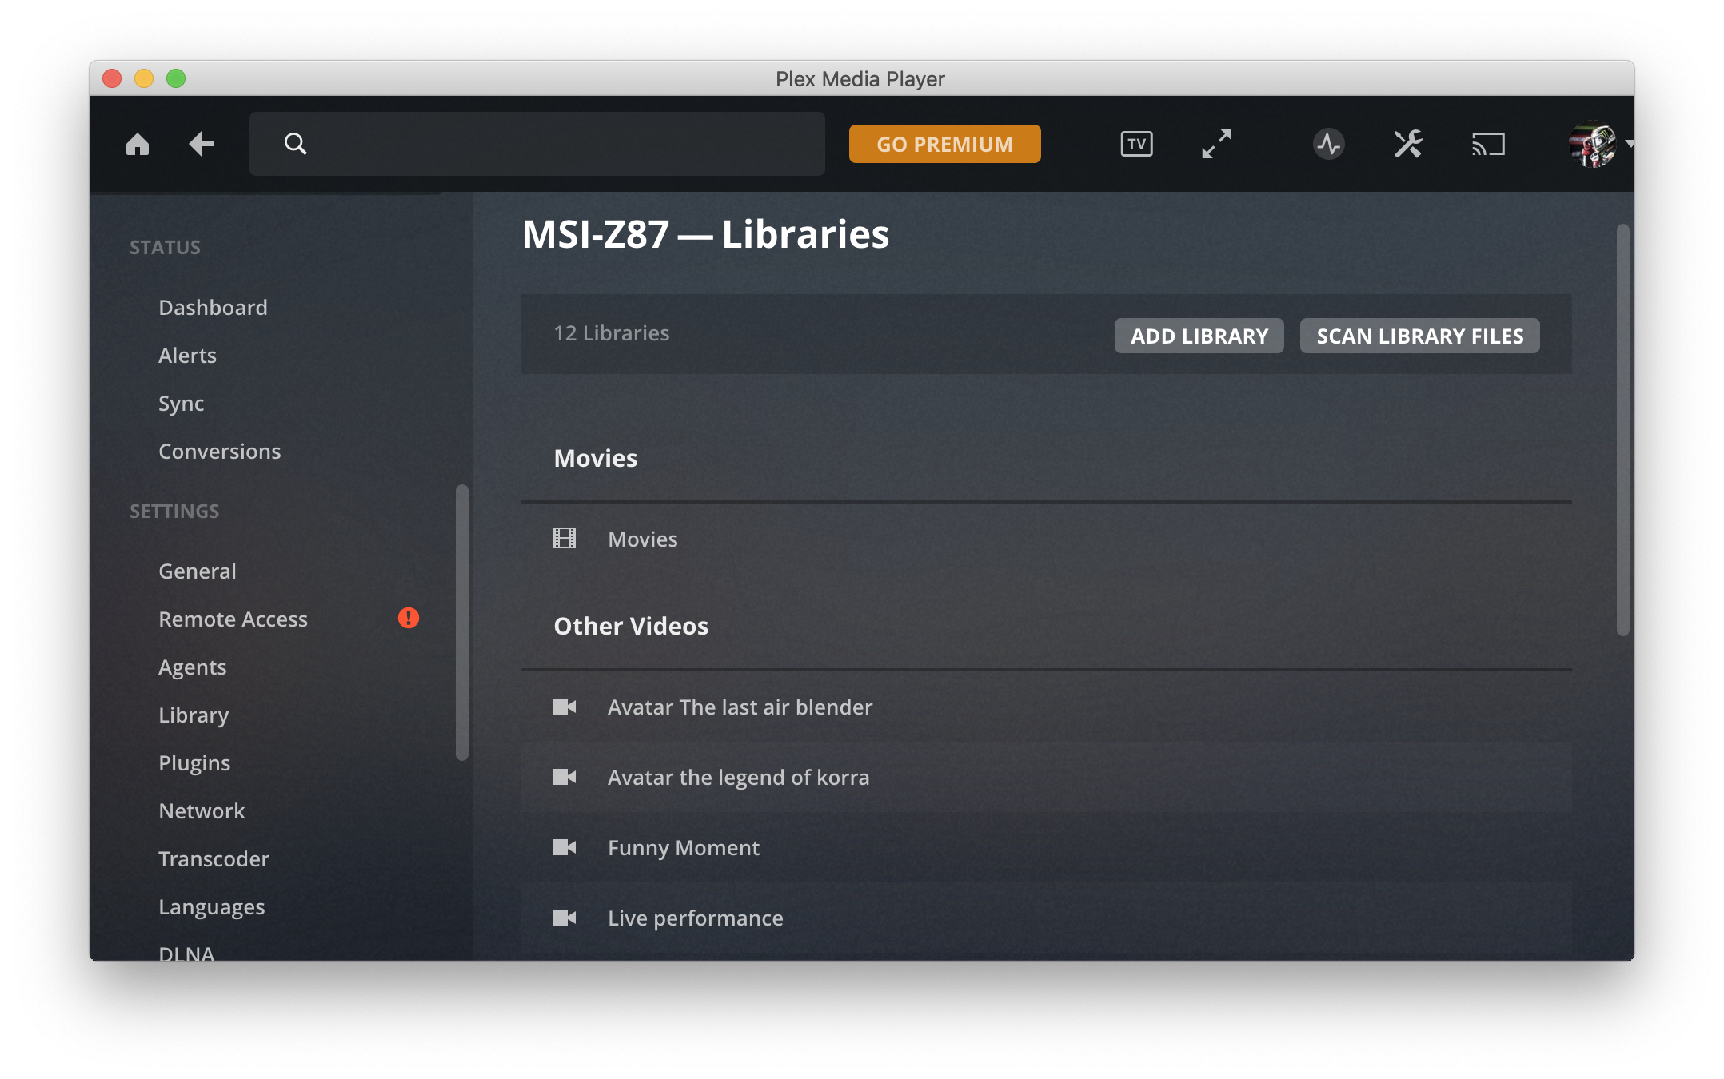Click the 12 Libraries count text
This screenshot has height=1079, width=1724.
click(x=611, y=333)
